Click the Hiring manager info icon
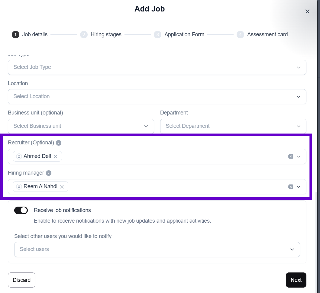This screenshot has height=293, width=320. tap(49, 173)
